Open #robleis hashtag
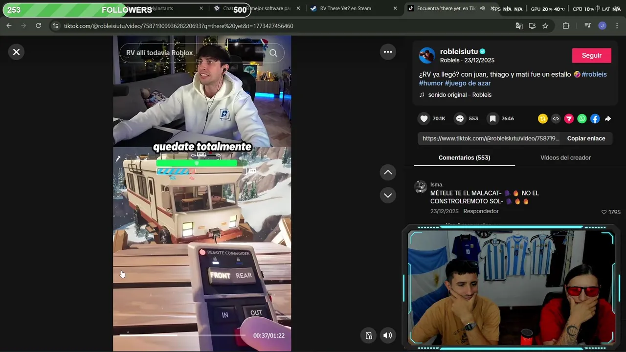Image resolution: width=626 pixels, height=352 pixels. coord(594,74)
